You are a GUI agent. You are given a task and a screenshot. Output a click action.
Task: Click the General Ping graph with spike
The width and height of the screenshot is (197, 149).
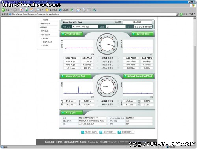point(78,89)
